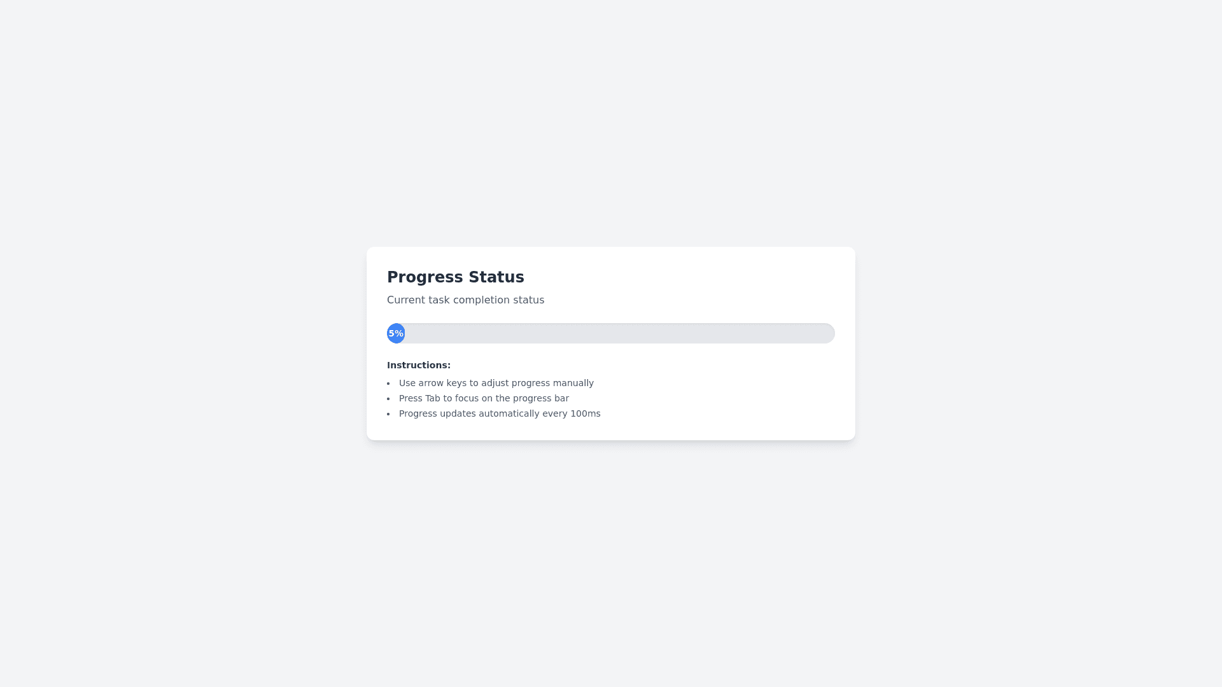The height and width of the screenshot is (687, 1222).
Task: Click the middle of the progress bar track
Action: pyautogui.click(x=611, y=333)
